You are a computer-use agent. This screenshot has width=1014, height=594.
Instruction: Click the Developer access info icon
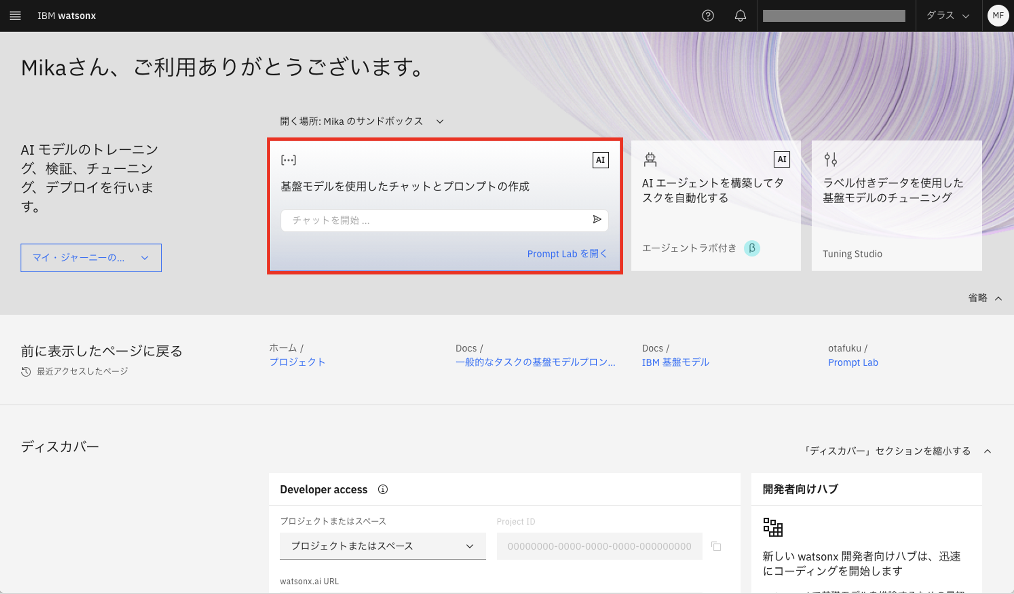[383, 490]
